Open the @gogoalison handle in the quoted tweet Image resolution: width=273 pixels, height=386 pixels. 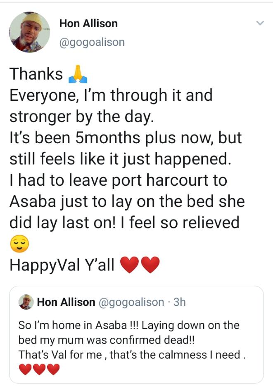(131, 302)
